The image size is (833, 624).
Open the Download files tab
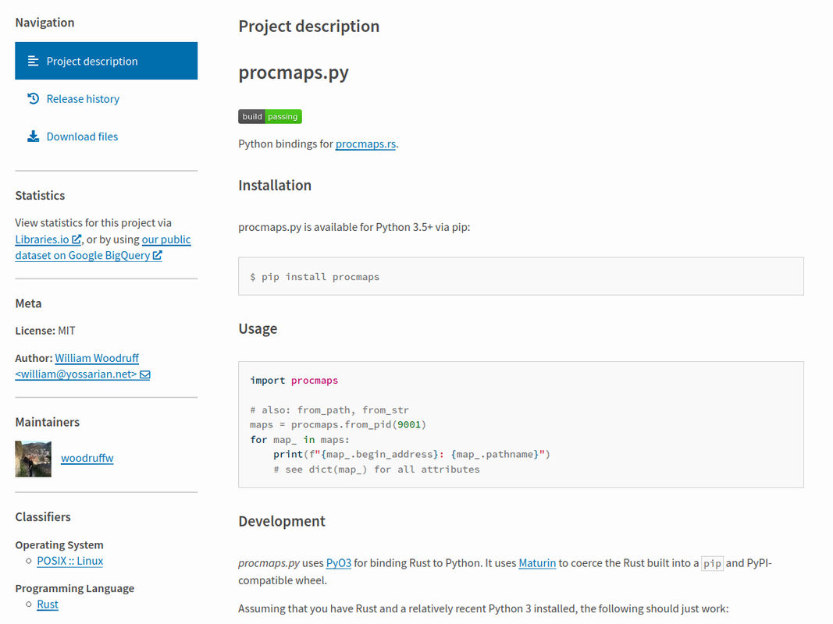106,136
